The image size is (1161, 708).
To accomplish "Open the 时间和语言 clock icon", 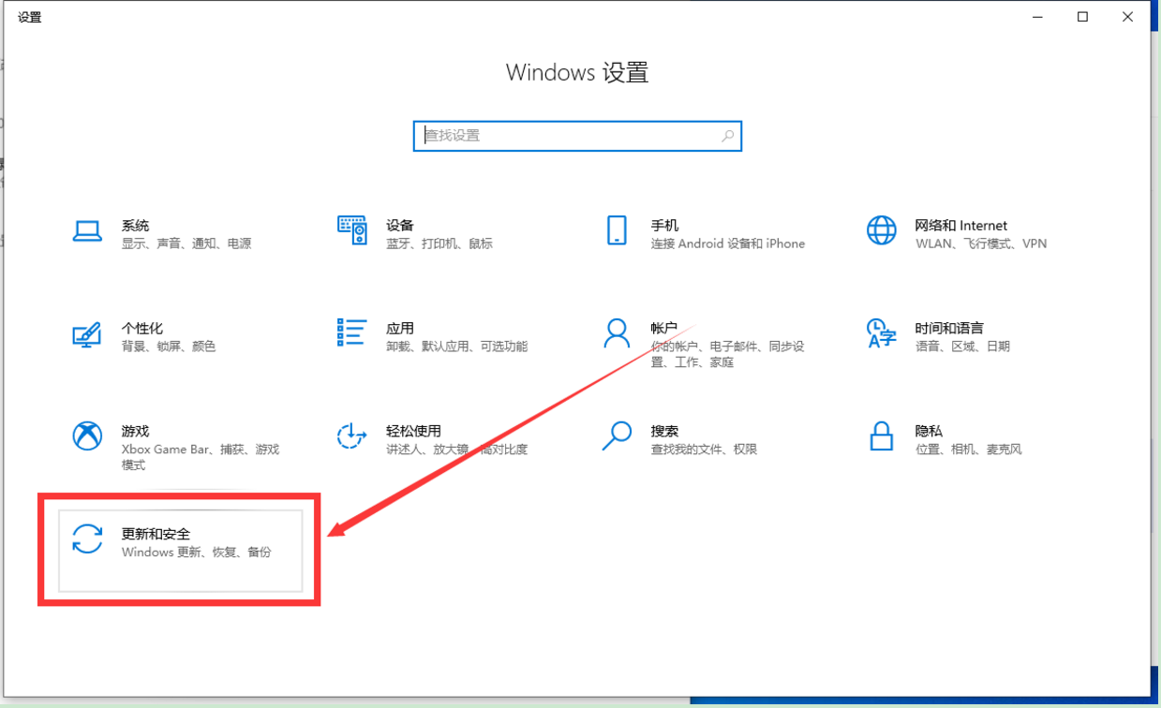I will (881, 332).
